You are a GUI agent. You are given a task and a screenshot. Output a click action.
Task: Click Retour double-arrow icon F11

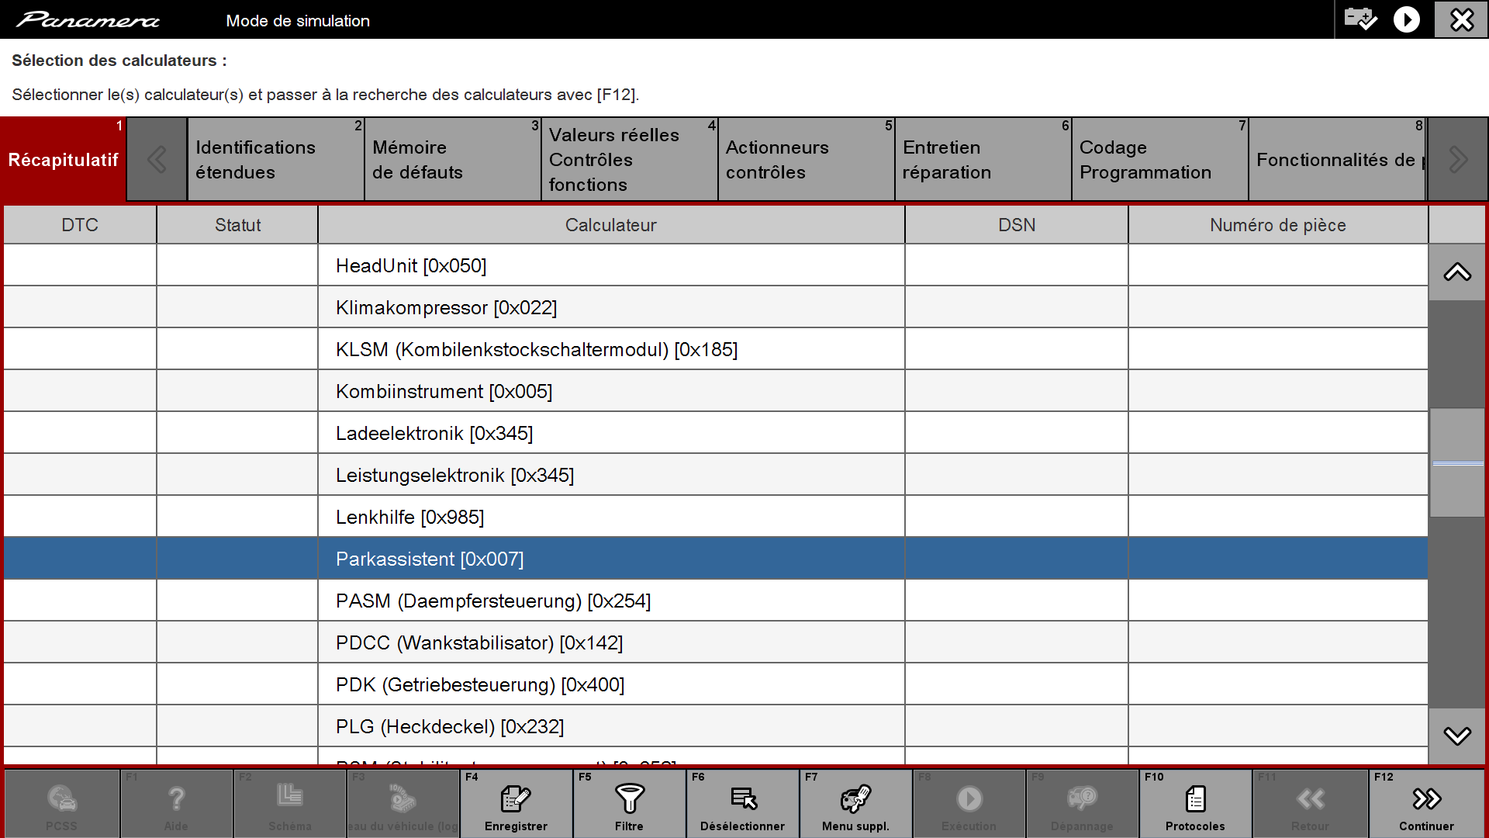1310,803
